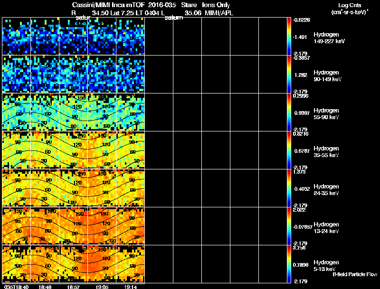Click the 'Log Cnts' colorbar heading
This screenshot has width=380, height=289.
pos(350,5)
